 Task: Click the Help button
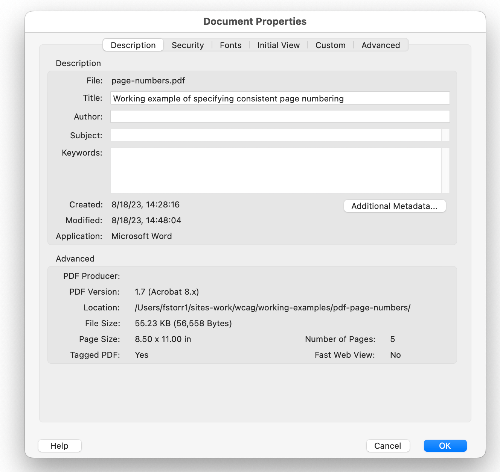point(59,446)
